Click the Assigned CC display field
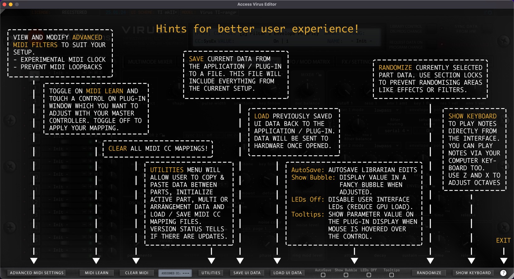 pyautogui.click(x=175, y=273)
